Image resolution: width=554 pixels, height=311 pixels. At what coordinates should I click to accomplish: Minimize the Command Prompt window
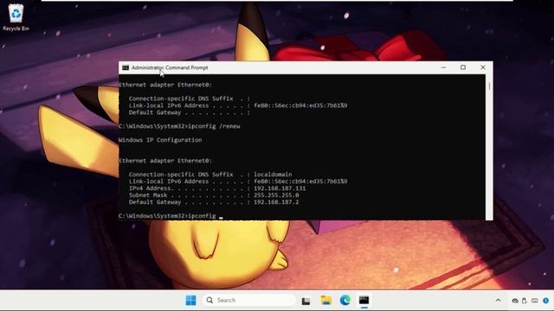click(443, 67)
